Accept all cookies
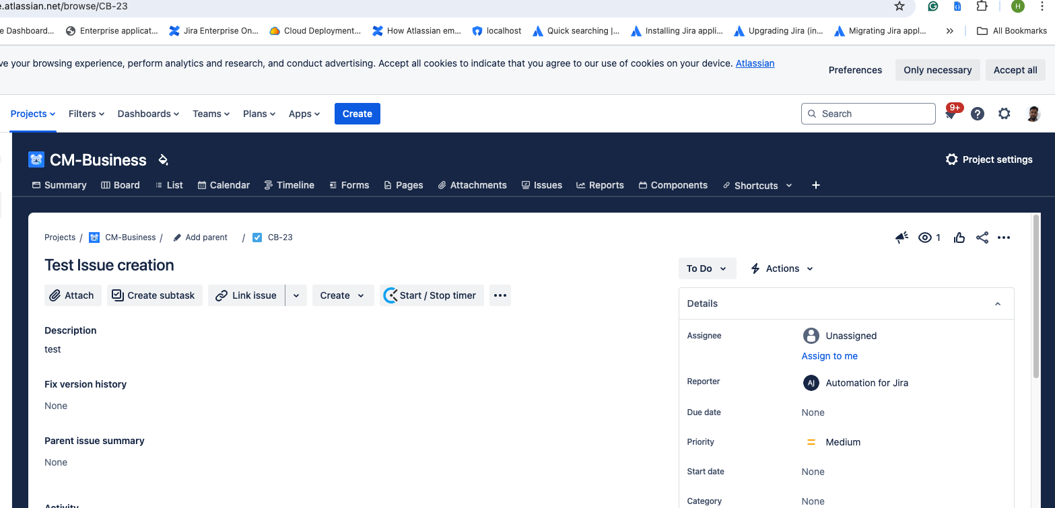The width and height of the screenshot is (1055, 508). point(1015,70)
